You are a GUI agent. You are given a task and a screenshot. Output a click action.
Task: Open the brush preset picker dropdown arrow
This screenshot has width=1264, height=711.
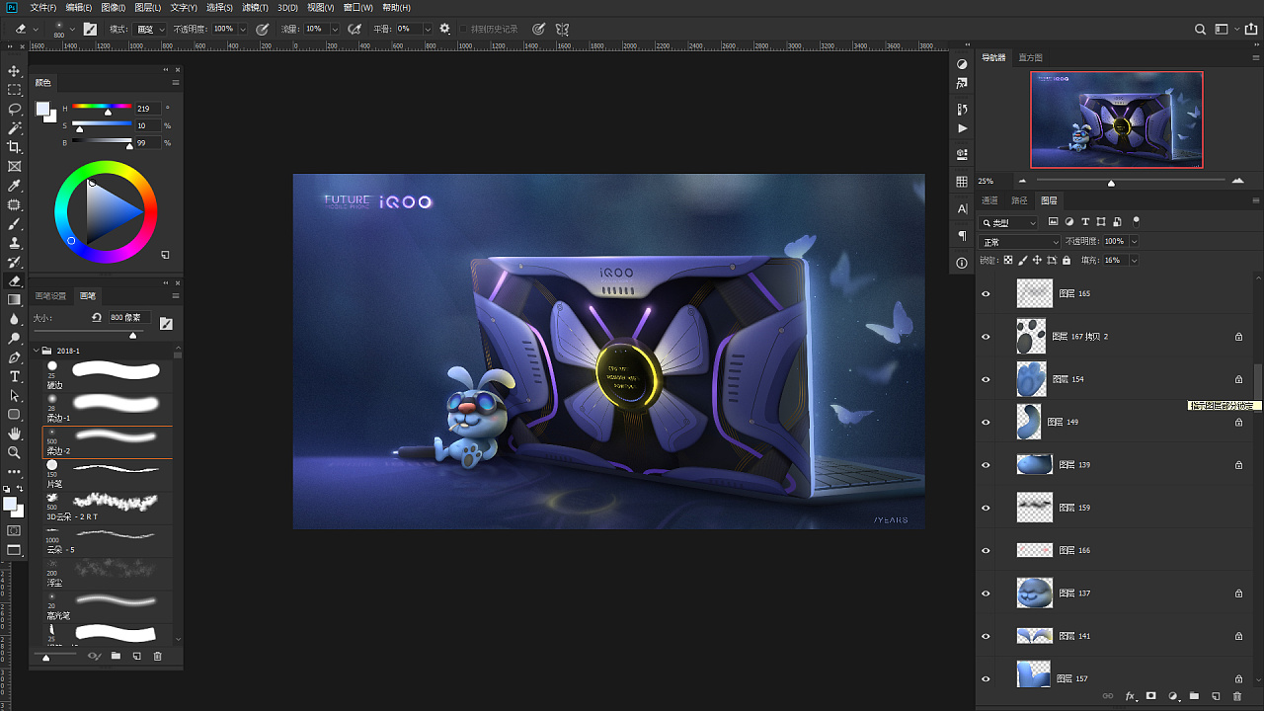point(73,29)
